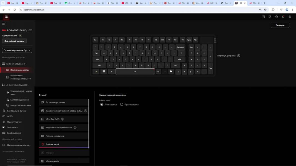Click the notification bell icon in header

(283, 17)
